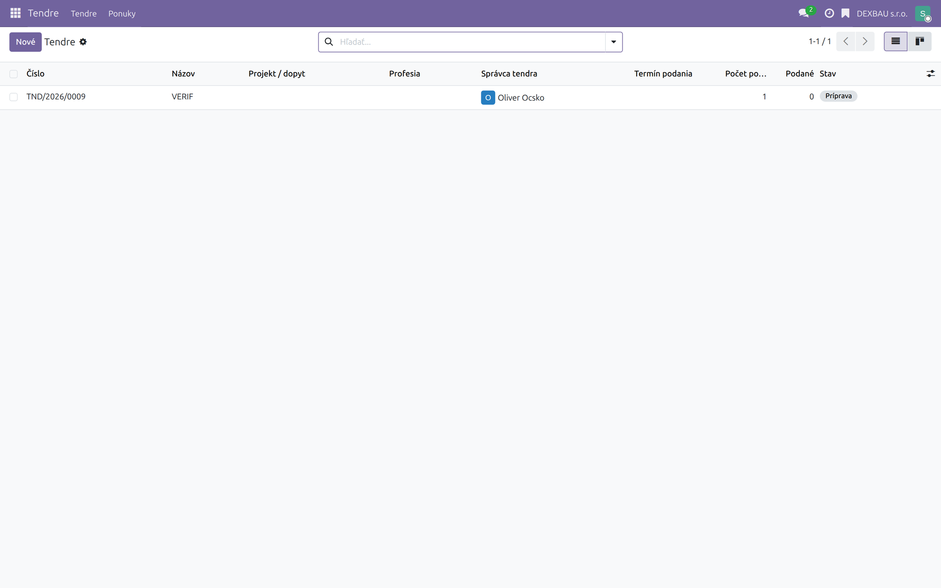Go to next page of records

tap(865, 42)
